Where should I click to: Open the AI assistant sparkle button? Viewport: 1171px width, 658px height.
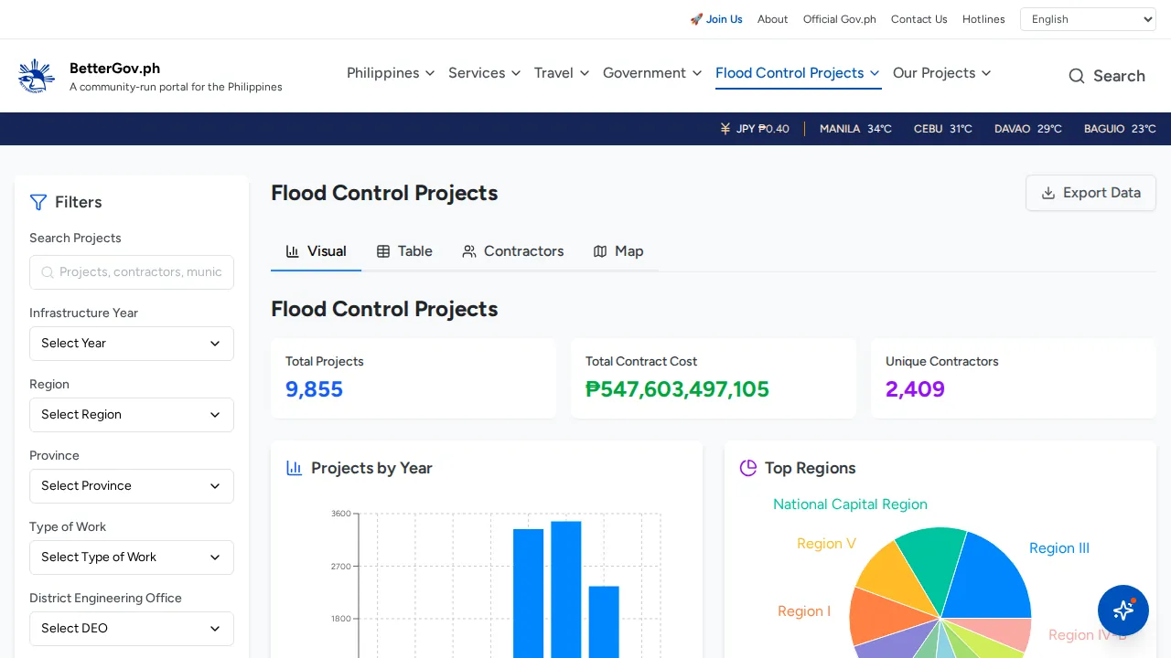[1123, 610]
